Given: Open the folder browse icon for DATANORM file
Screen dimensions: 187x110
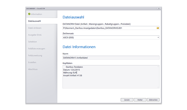Looking at the screenshot, I should 158,28.
